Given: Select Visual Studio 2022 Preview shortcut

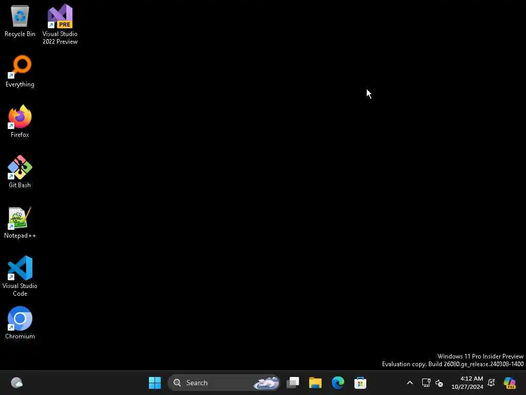Looking at the screenshot, I should point(60,24).
